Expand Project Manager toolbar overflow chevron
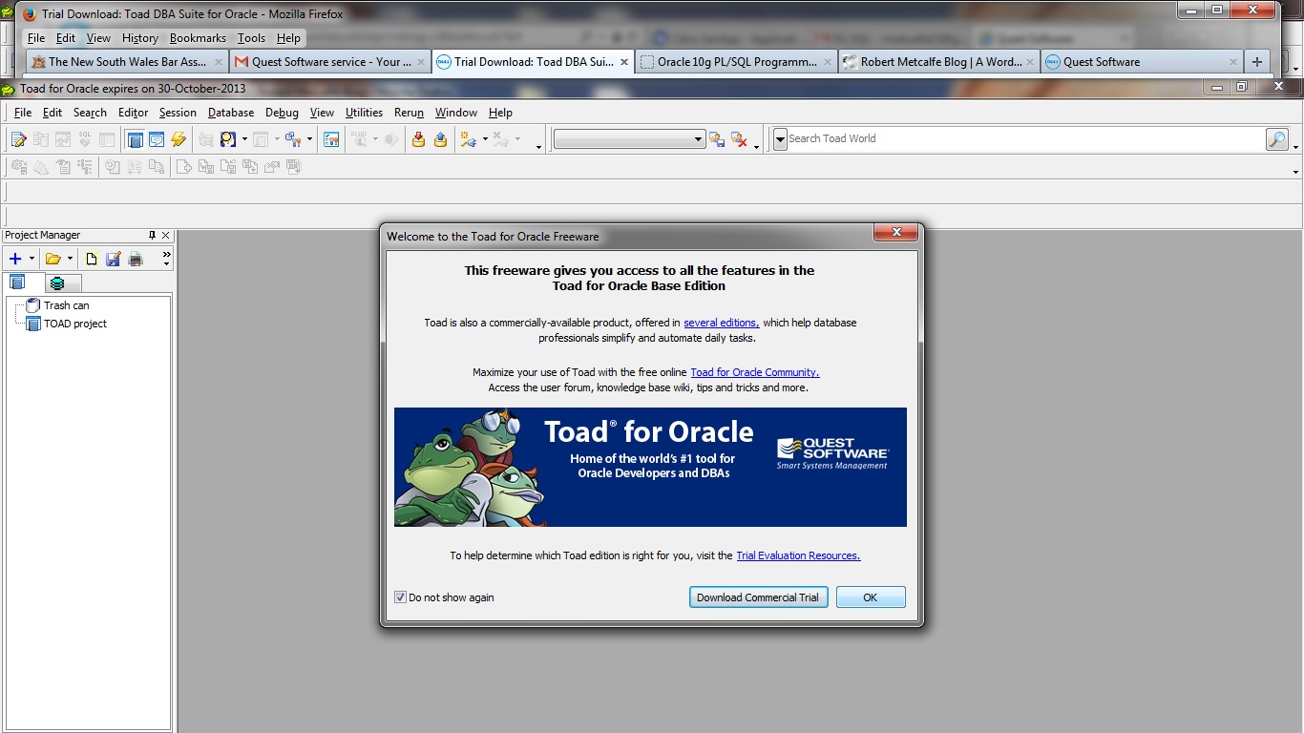The image size is (1304, 733). pyautogui.click(x=167, y=255)
